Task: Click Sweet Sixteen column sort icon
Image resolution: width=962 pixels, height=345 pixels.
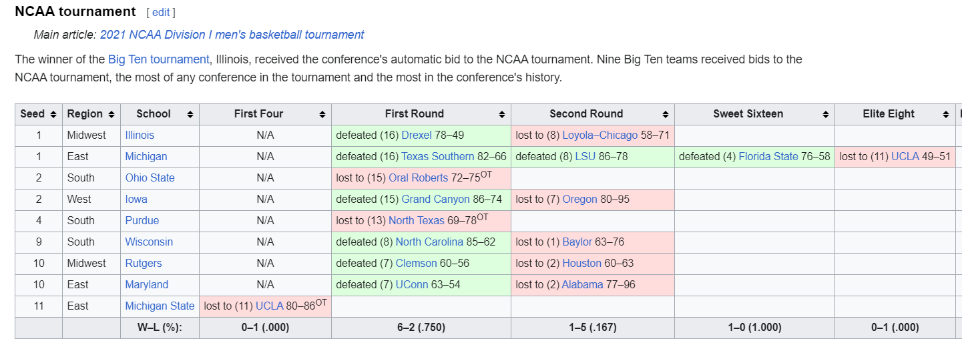Action: point(826,114)
